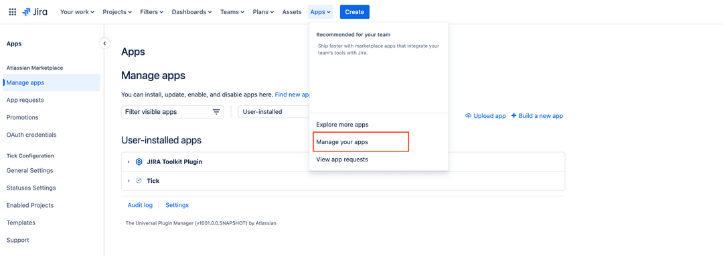Open the Plans dropdown

point(263,12)
